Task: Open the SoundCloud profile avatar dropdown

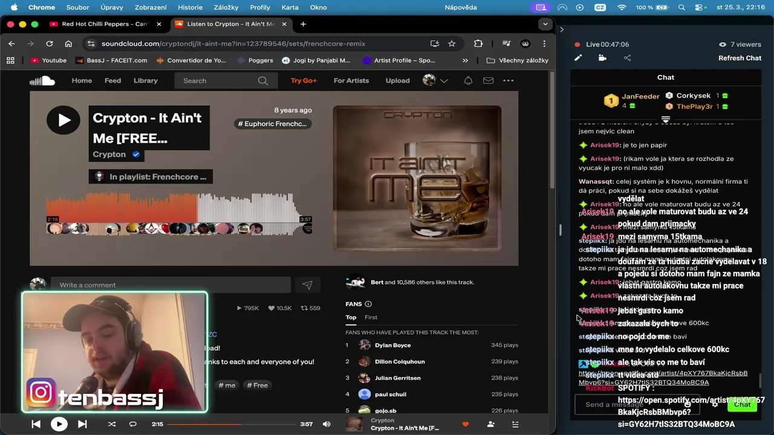Action: pyautogui.click(x=435, y=80)
